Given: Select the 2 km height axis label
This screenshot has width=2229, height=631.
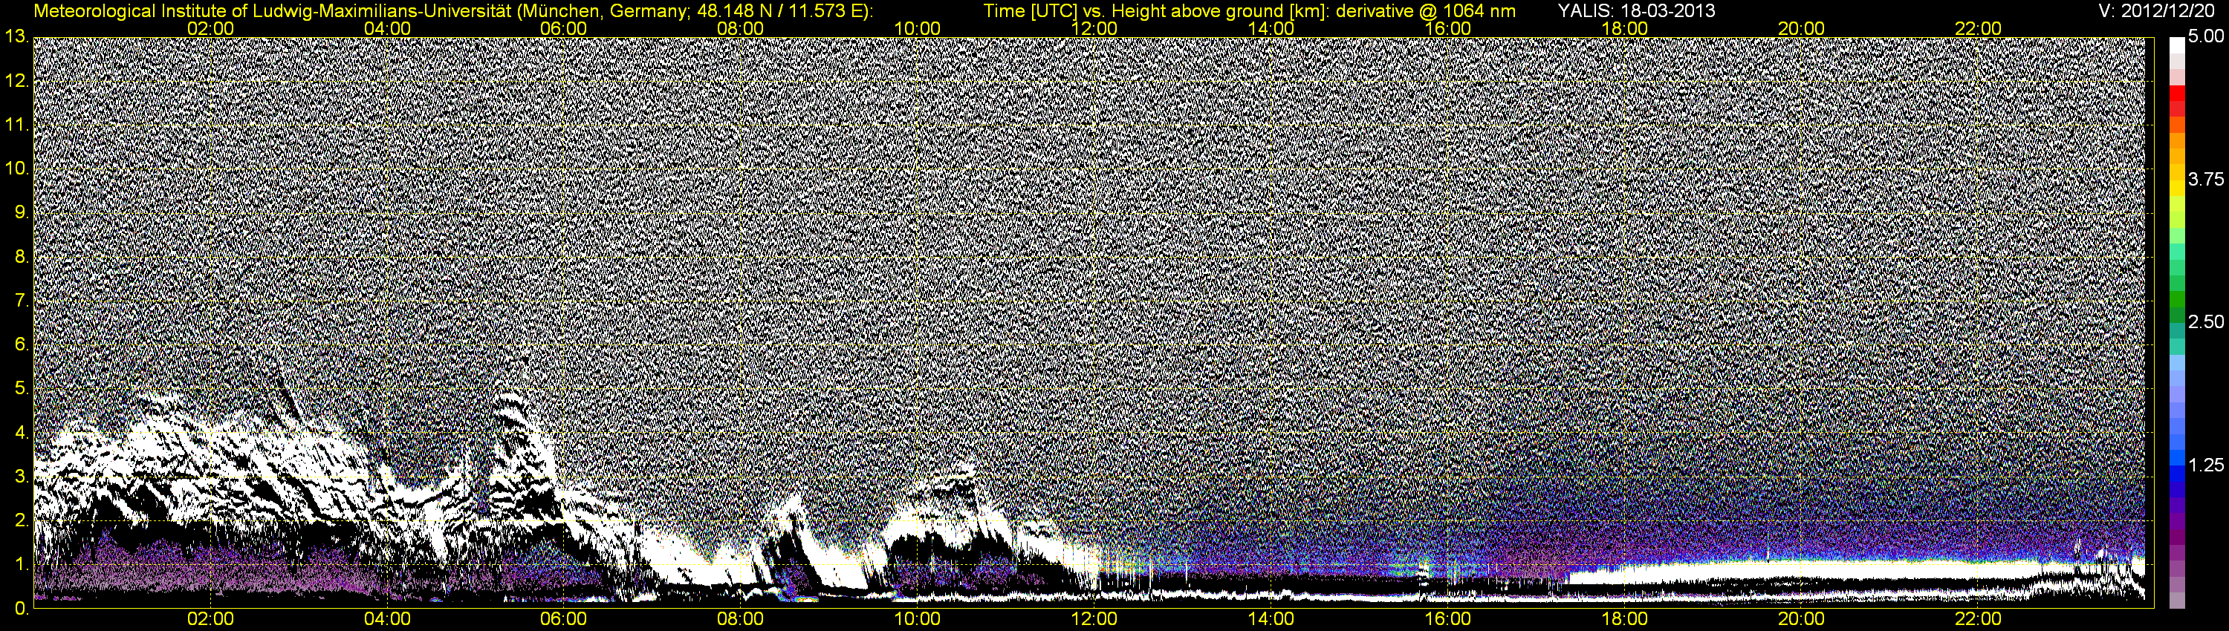Looking at the screenshot, I should point(22,520).
